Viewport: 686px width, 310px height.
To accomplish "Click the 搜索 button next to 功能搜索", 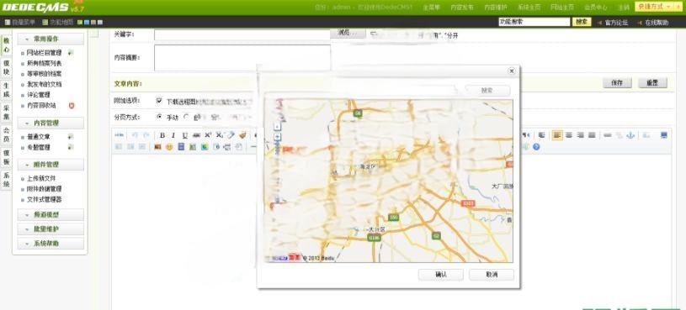I will (582, 22).
